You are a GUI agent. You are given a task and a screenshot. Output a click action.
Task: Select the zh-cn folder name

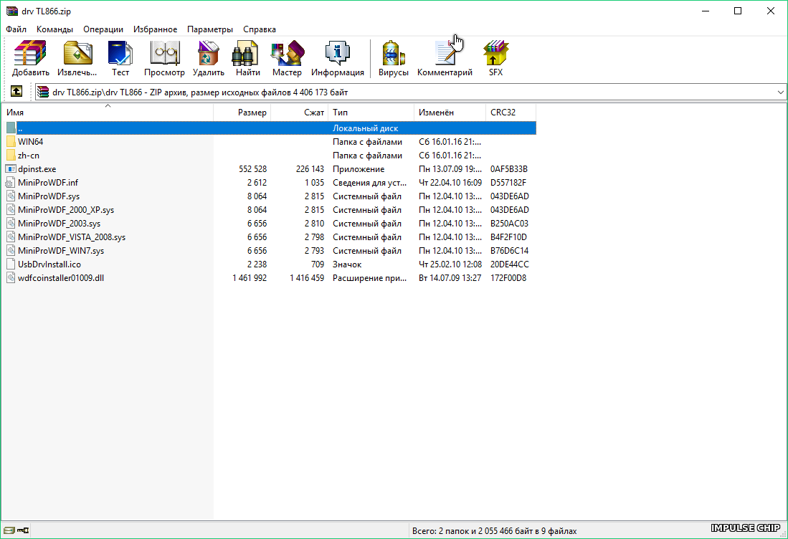tap(29, 156)
